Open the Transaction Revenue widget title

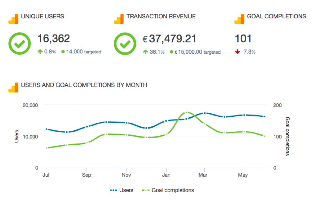(x=161, y=16)
